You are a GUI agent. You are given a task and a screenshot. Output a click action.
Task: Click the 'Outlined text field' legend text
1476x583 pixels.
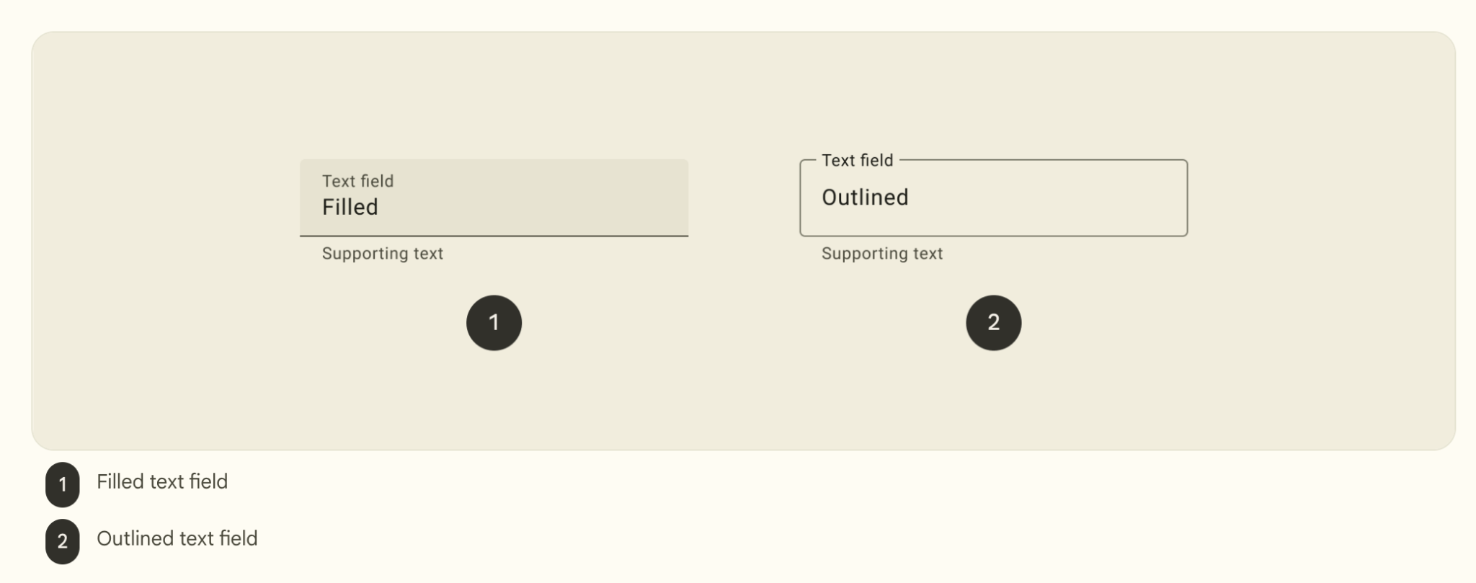pyautogui.click(x=177, y=538)
